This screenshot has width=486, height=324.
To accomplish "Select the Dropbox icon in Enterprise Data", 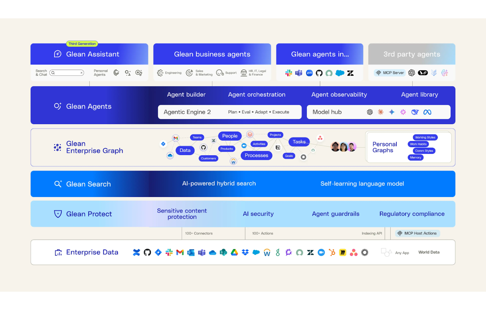I will (x=245, y=252).
